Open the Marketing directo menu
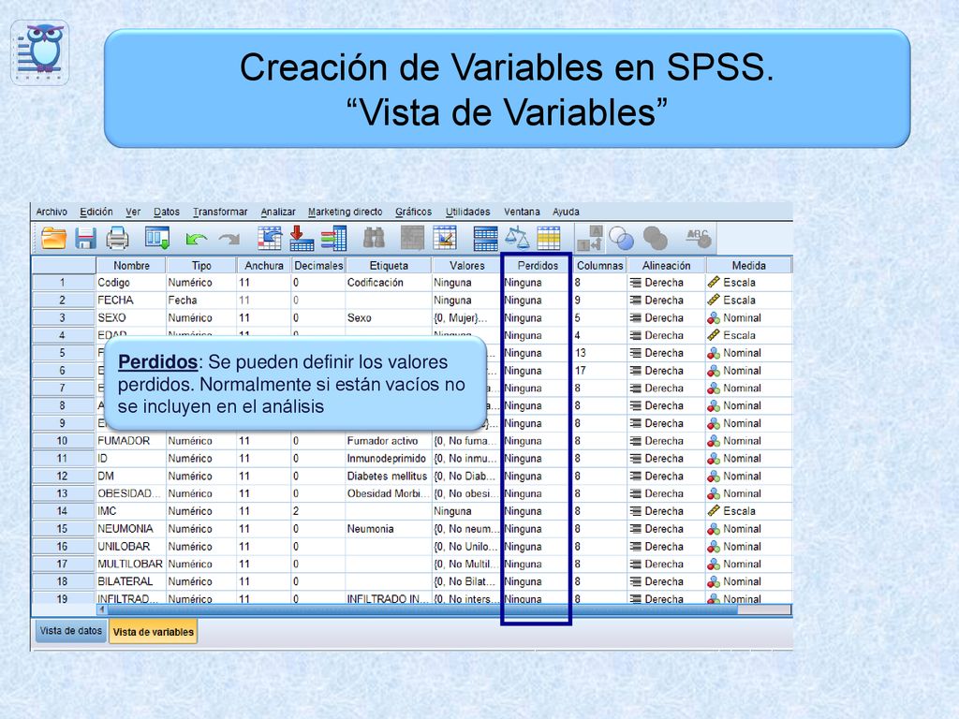The width and height of the screenshot is (959, 719). click(x=345, y=212)
